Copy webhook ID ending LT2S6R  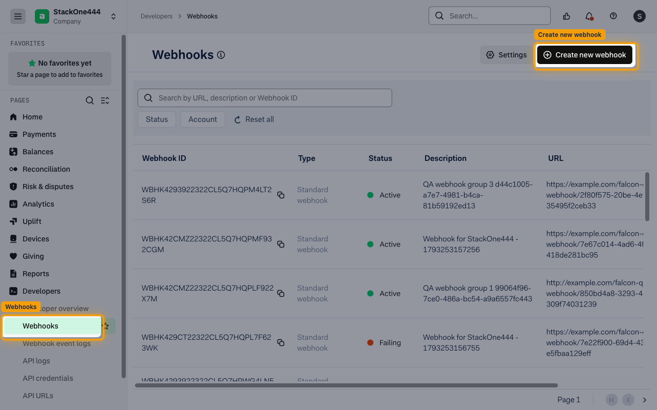281,195
